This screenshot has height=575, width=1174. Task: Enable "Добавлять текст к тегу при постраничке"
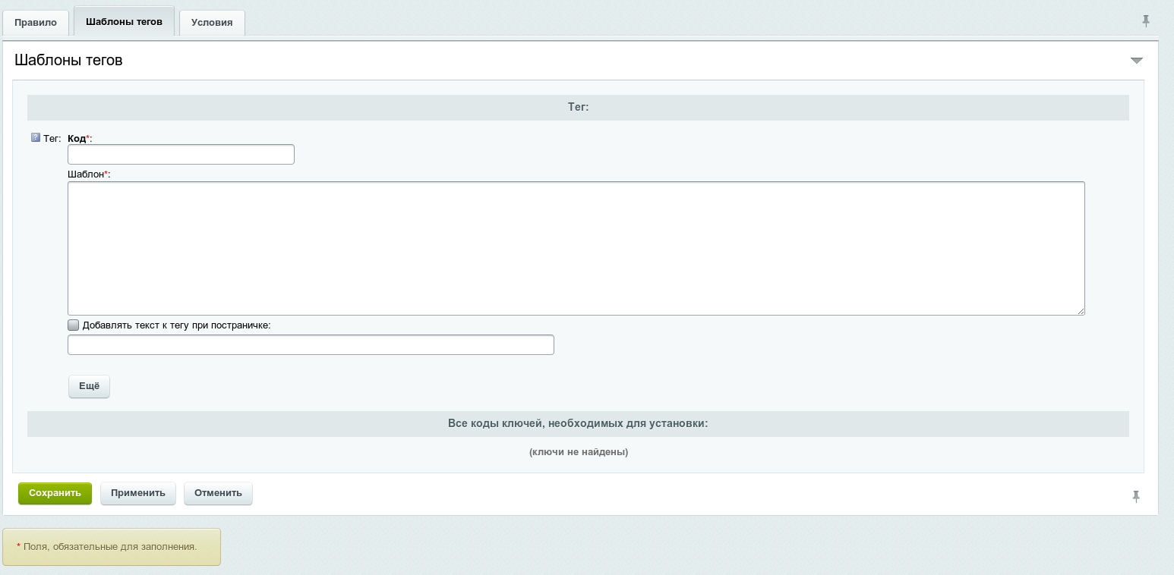click(x=73, y=325)
